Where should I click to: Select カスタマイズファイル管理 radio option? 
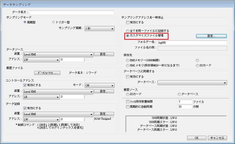(x=128, y=36)
